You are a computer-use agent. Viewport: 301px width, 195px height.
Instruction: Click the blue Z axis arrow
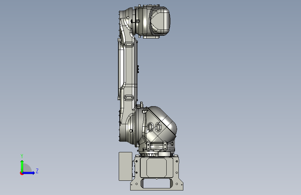click(29, 173)
